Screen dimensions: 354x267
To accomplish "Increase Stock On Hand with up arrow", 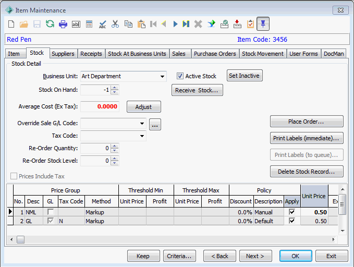I will point(115,88).
